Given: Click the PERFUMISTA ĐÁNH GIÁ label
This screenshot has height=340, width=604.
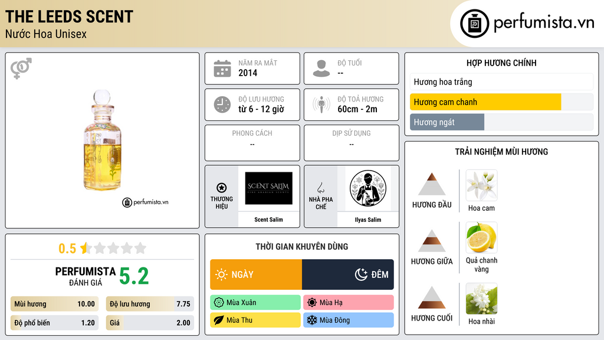Looking at the screenshot, I should tap(85, 276).
